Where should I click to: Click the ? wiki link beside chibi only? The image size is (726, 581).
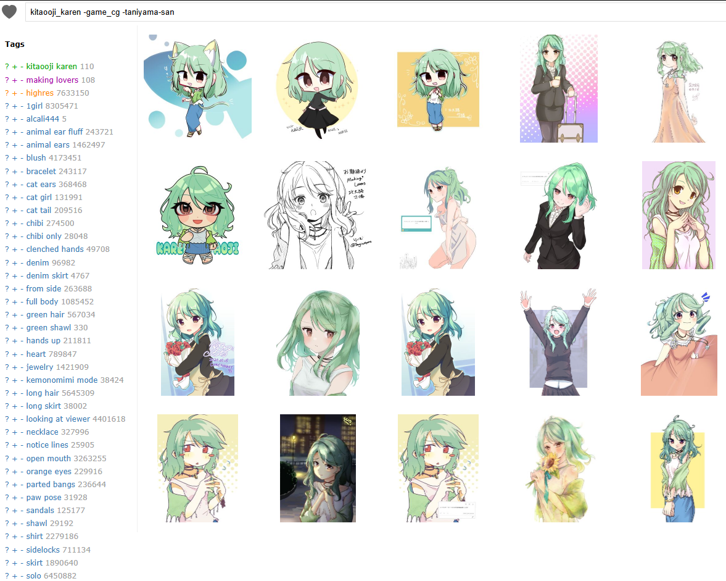click(7, 236)
